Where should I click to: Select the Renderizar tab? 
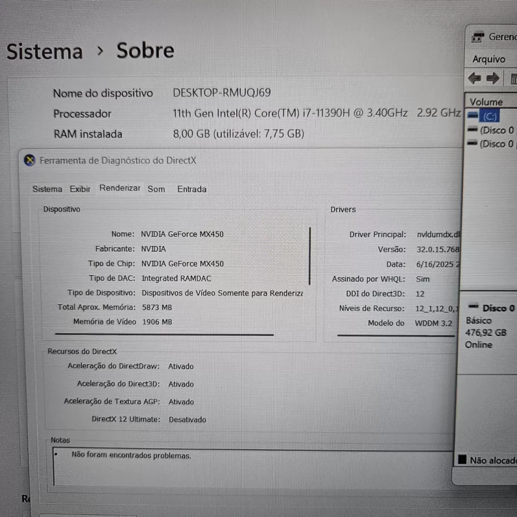[x=119, y=188]
